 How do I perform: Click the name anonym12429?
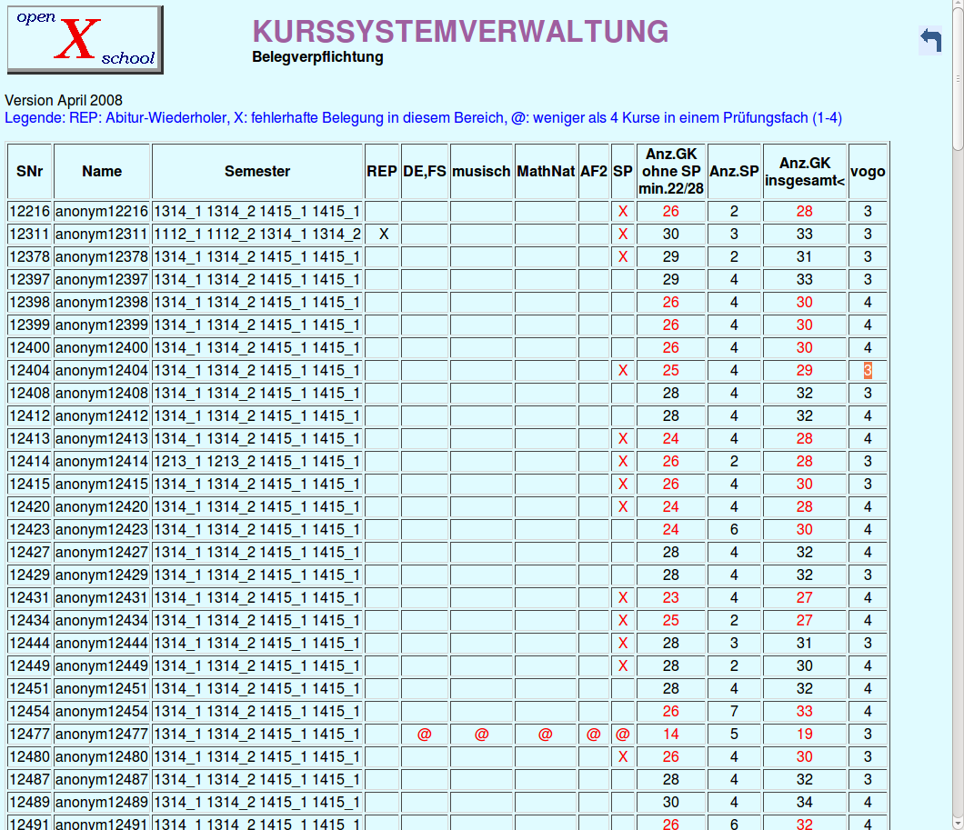coord(102,575)
